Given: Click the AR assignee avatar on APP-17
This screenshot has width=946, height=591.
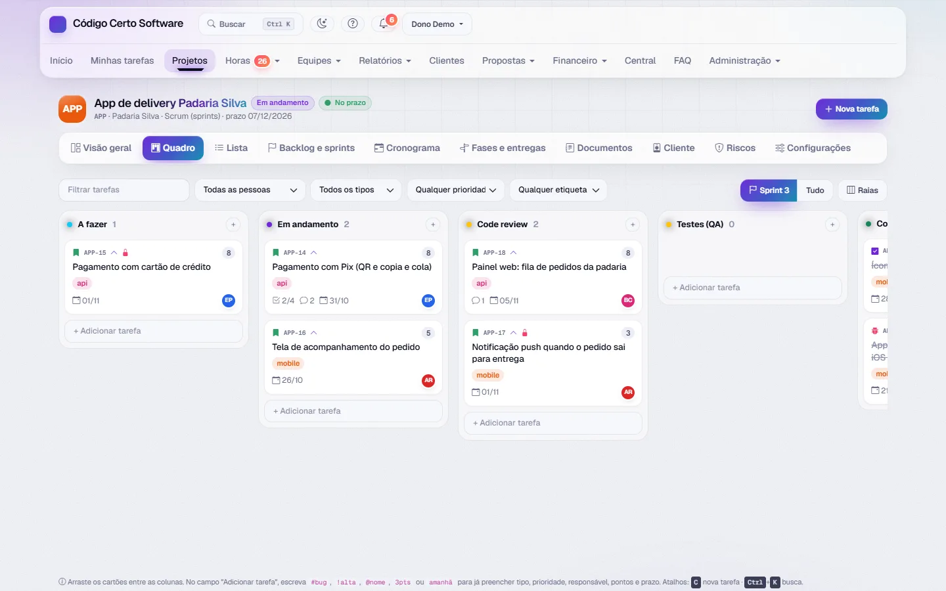Looking at the screenshot, I should click(628, 393).
